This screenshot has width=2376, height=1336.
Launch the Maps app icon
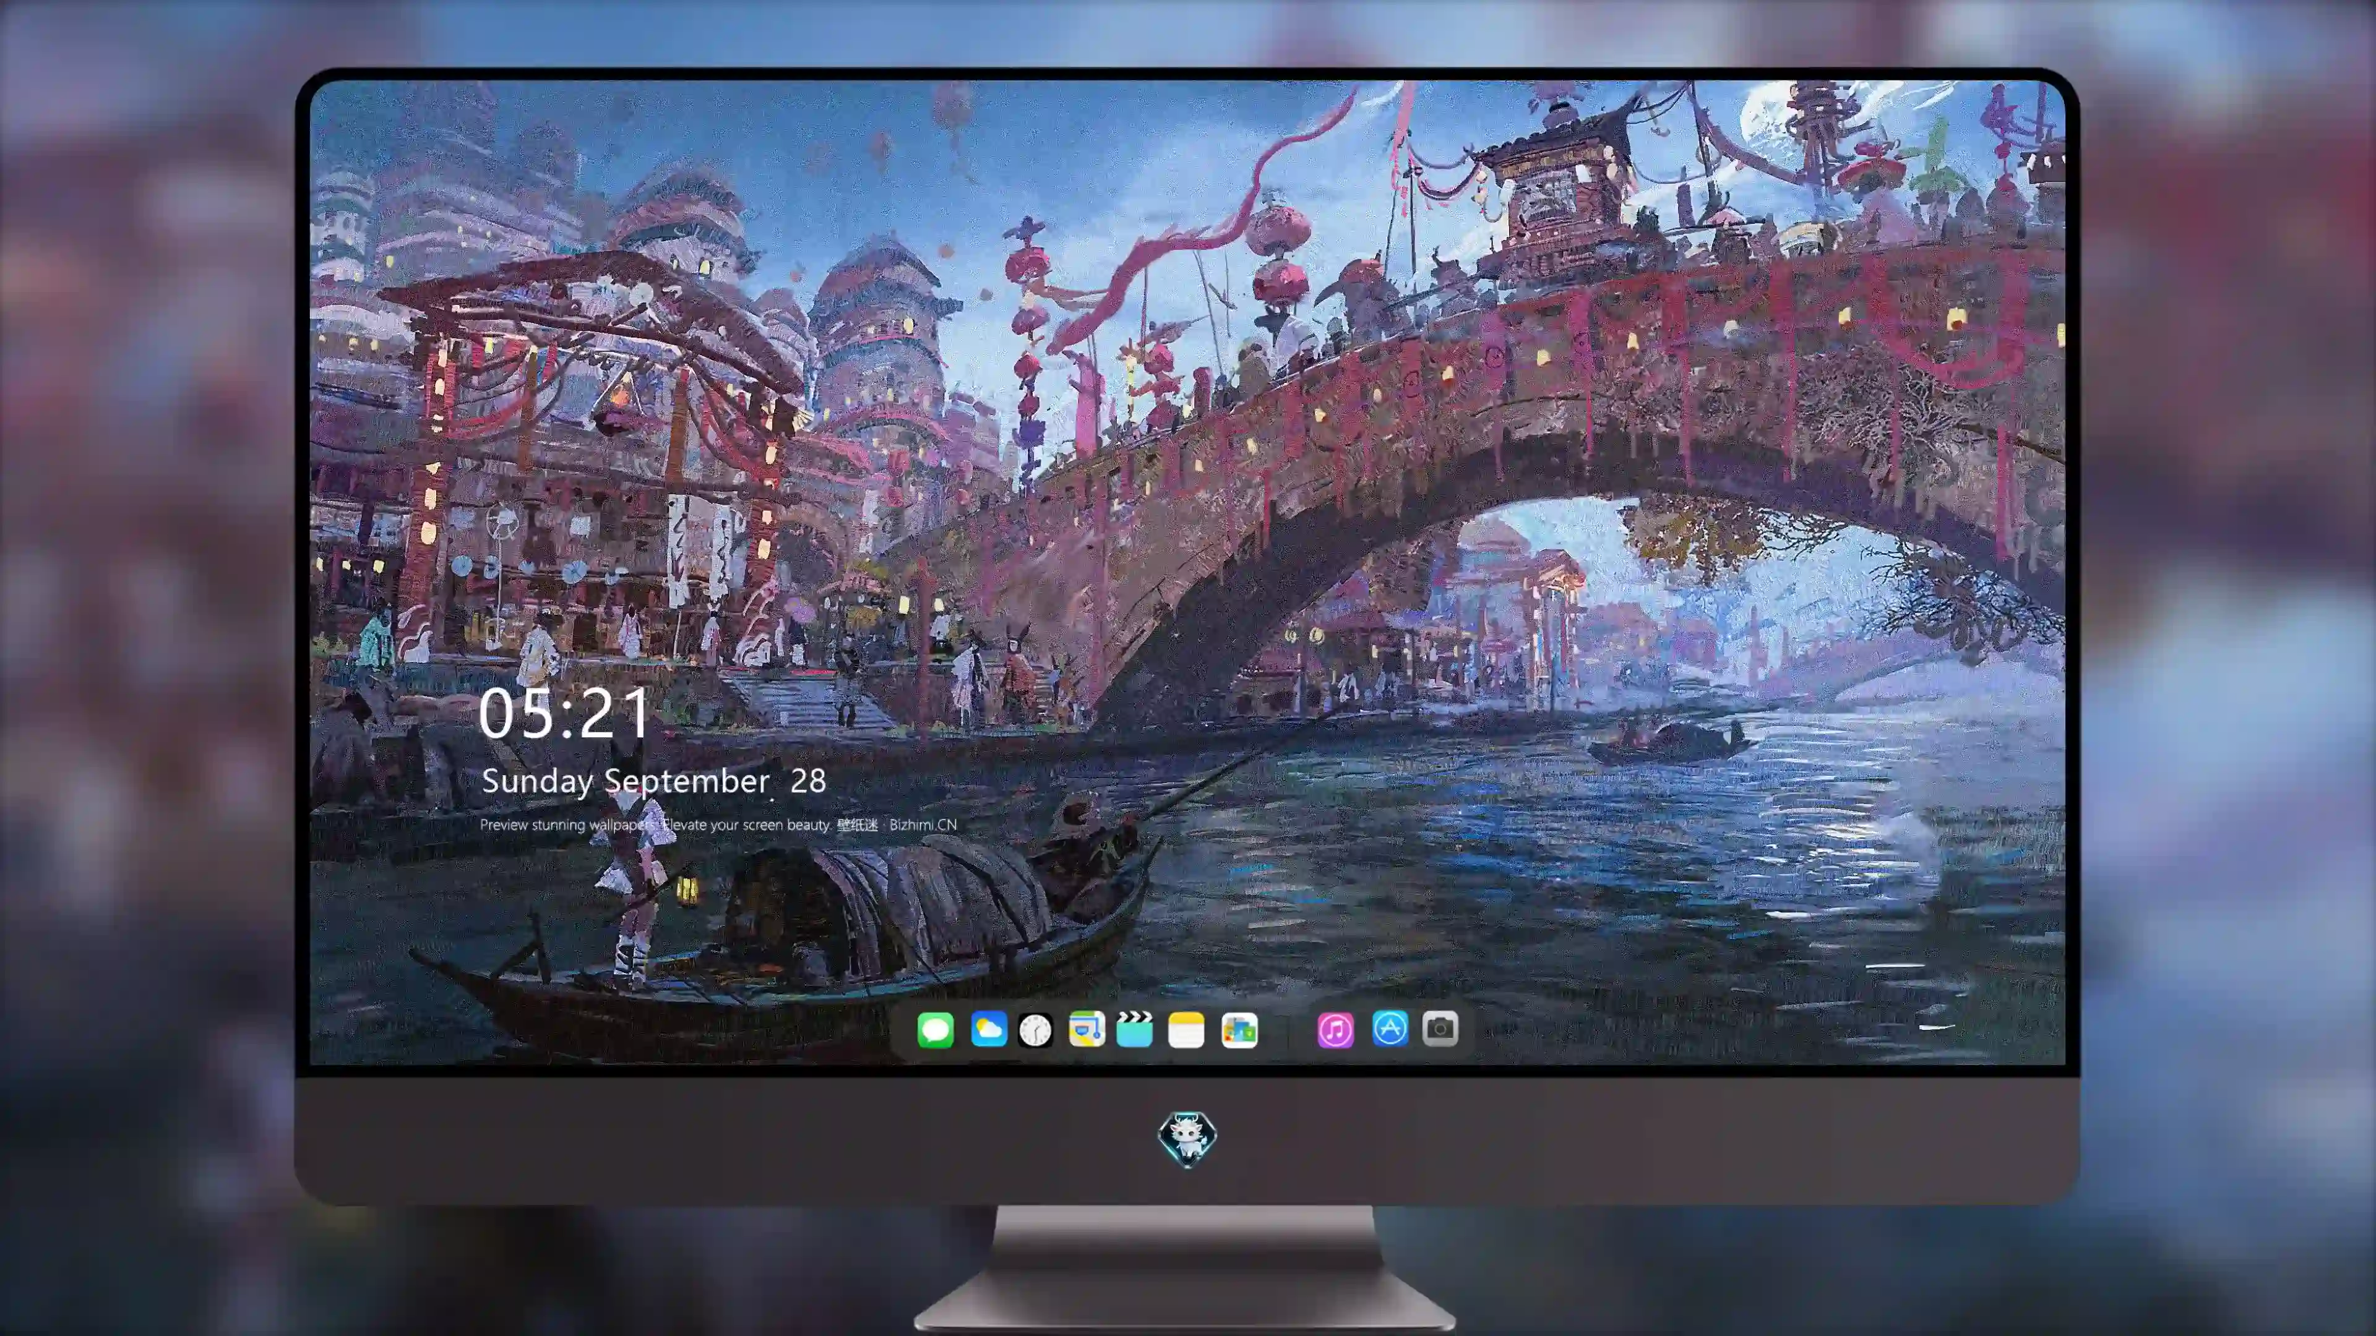[x=1087, y=1029]
